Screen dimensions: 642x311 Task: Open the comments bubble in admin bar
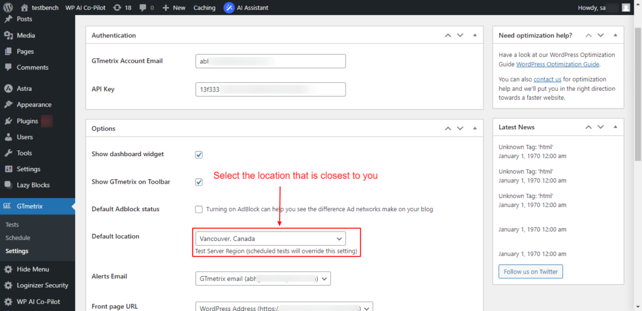coord(142,8)
